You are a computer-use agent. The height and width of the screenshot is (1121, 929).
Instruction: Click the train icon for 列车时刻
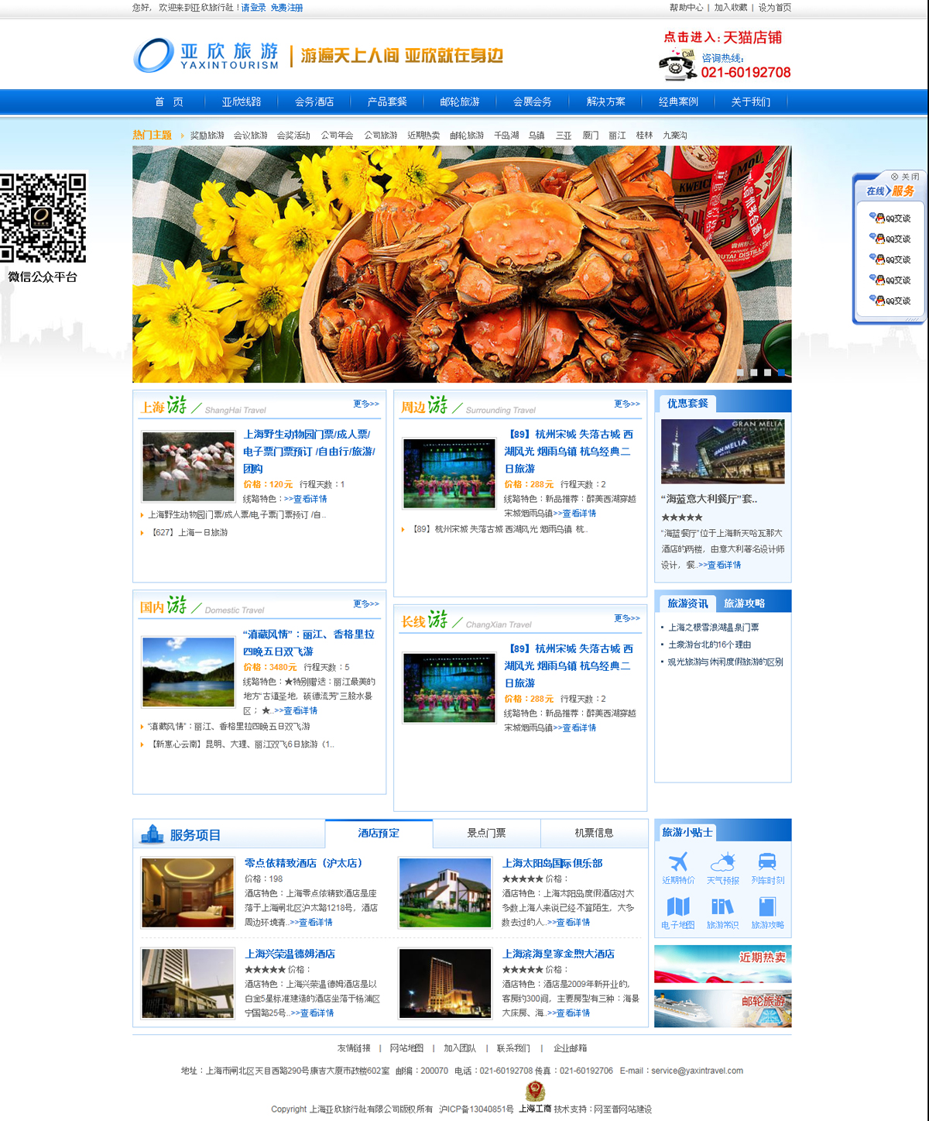point(767,862)
